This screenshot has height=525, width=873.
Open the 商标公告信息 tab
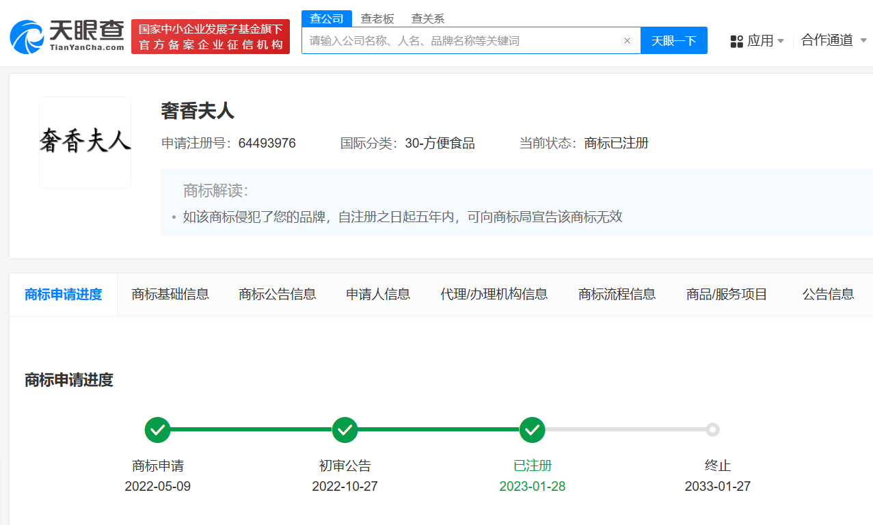tap(278, 294)
